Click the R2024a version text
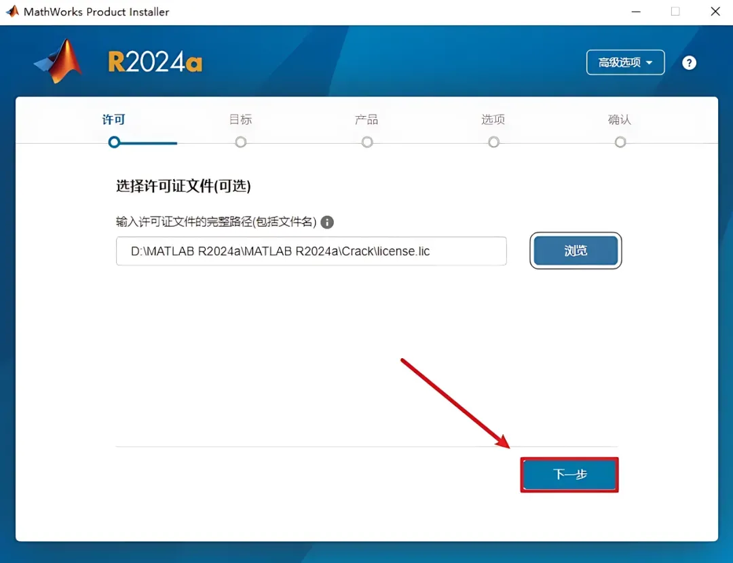 click(155, 62)
